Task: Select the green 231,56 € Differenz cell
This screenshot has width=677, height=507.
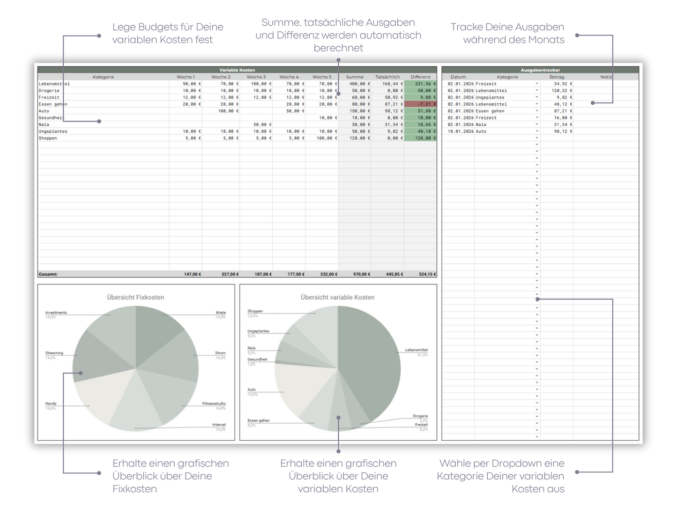Action: click(x=420, y=84)
